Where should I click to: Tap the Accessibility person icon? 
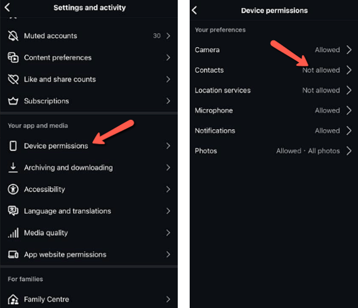[13, 189]
